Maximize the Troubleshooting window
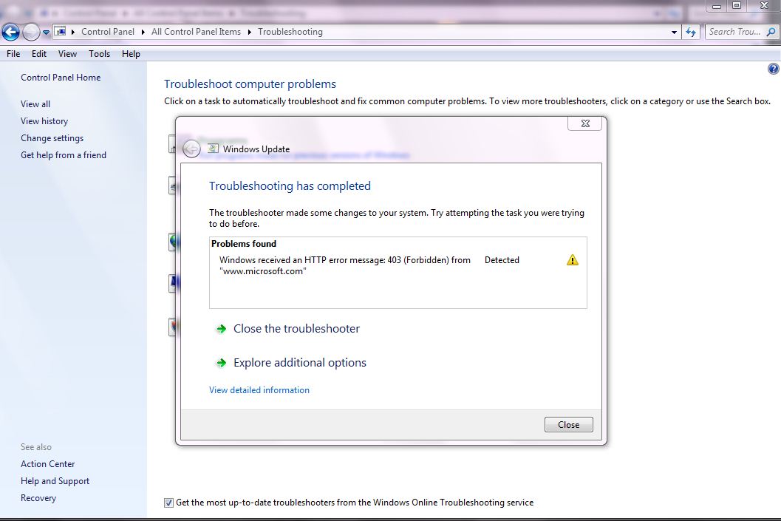Image resolution: width=781 pixels, height=521 pixels. [x=737, y=5]
